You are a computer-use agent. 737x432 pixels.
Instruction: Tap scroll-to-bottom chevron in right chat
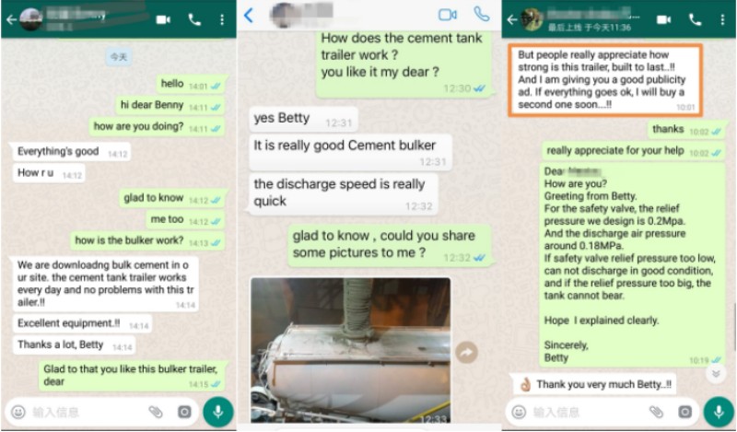pos(716,374)
